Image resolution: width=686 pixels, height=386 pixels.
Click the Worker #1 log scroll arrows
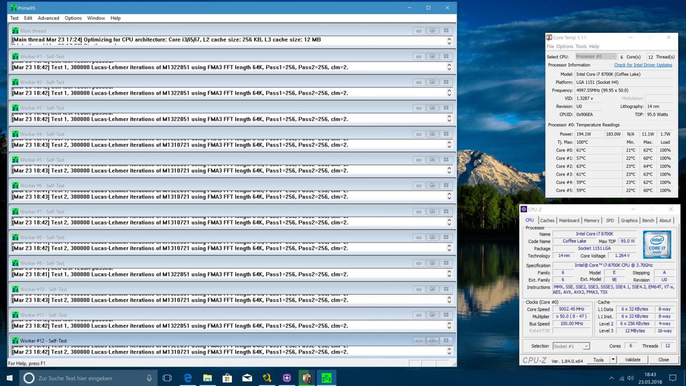[x=449, y=67]
